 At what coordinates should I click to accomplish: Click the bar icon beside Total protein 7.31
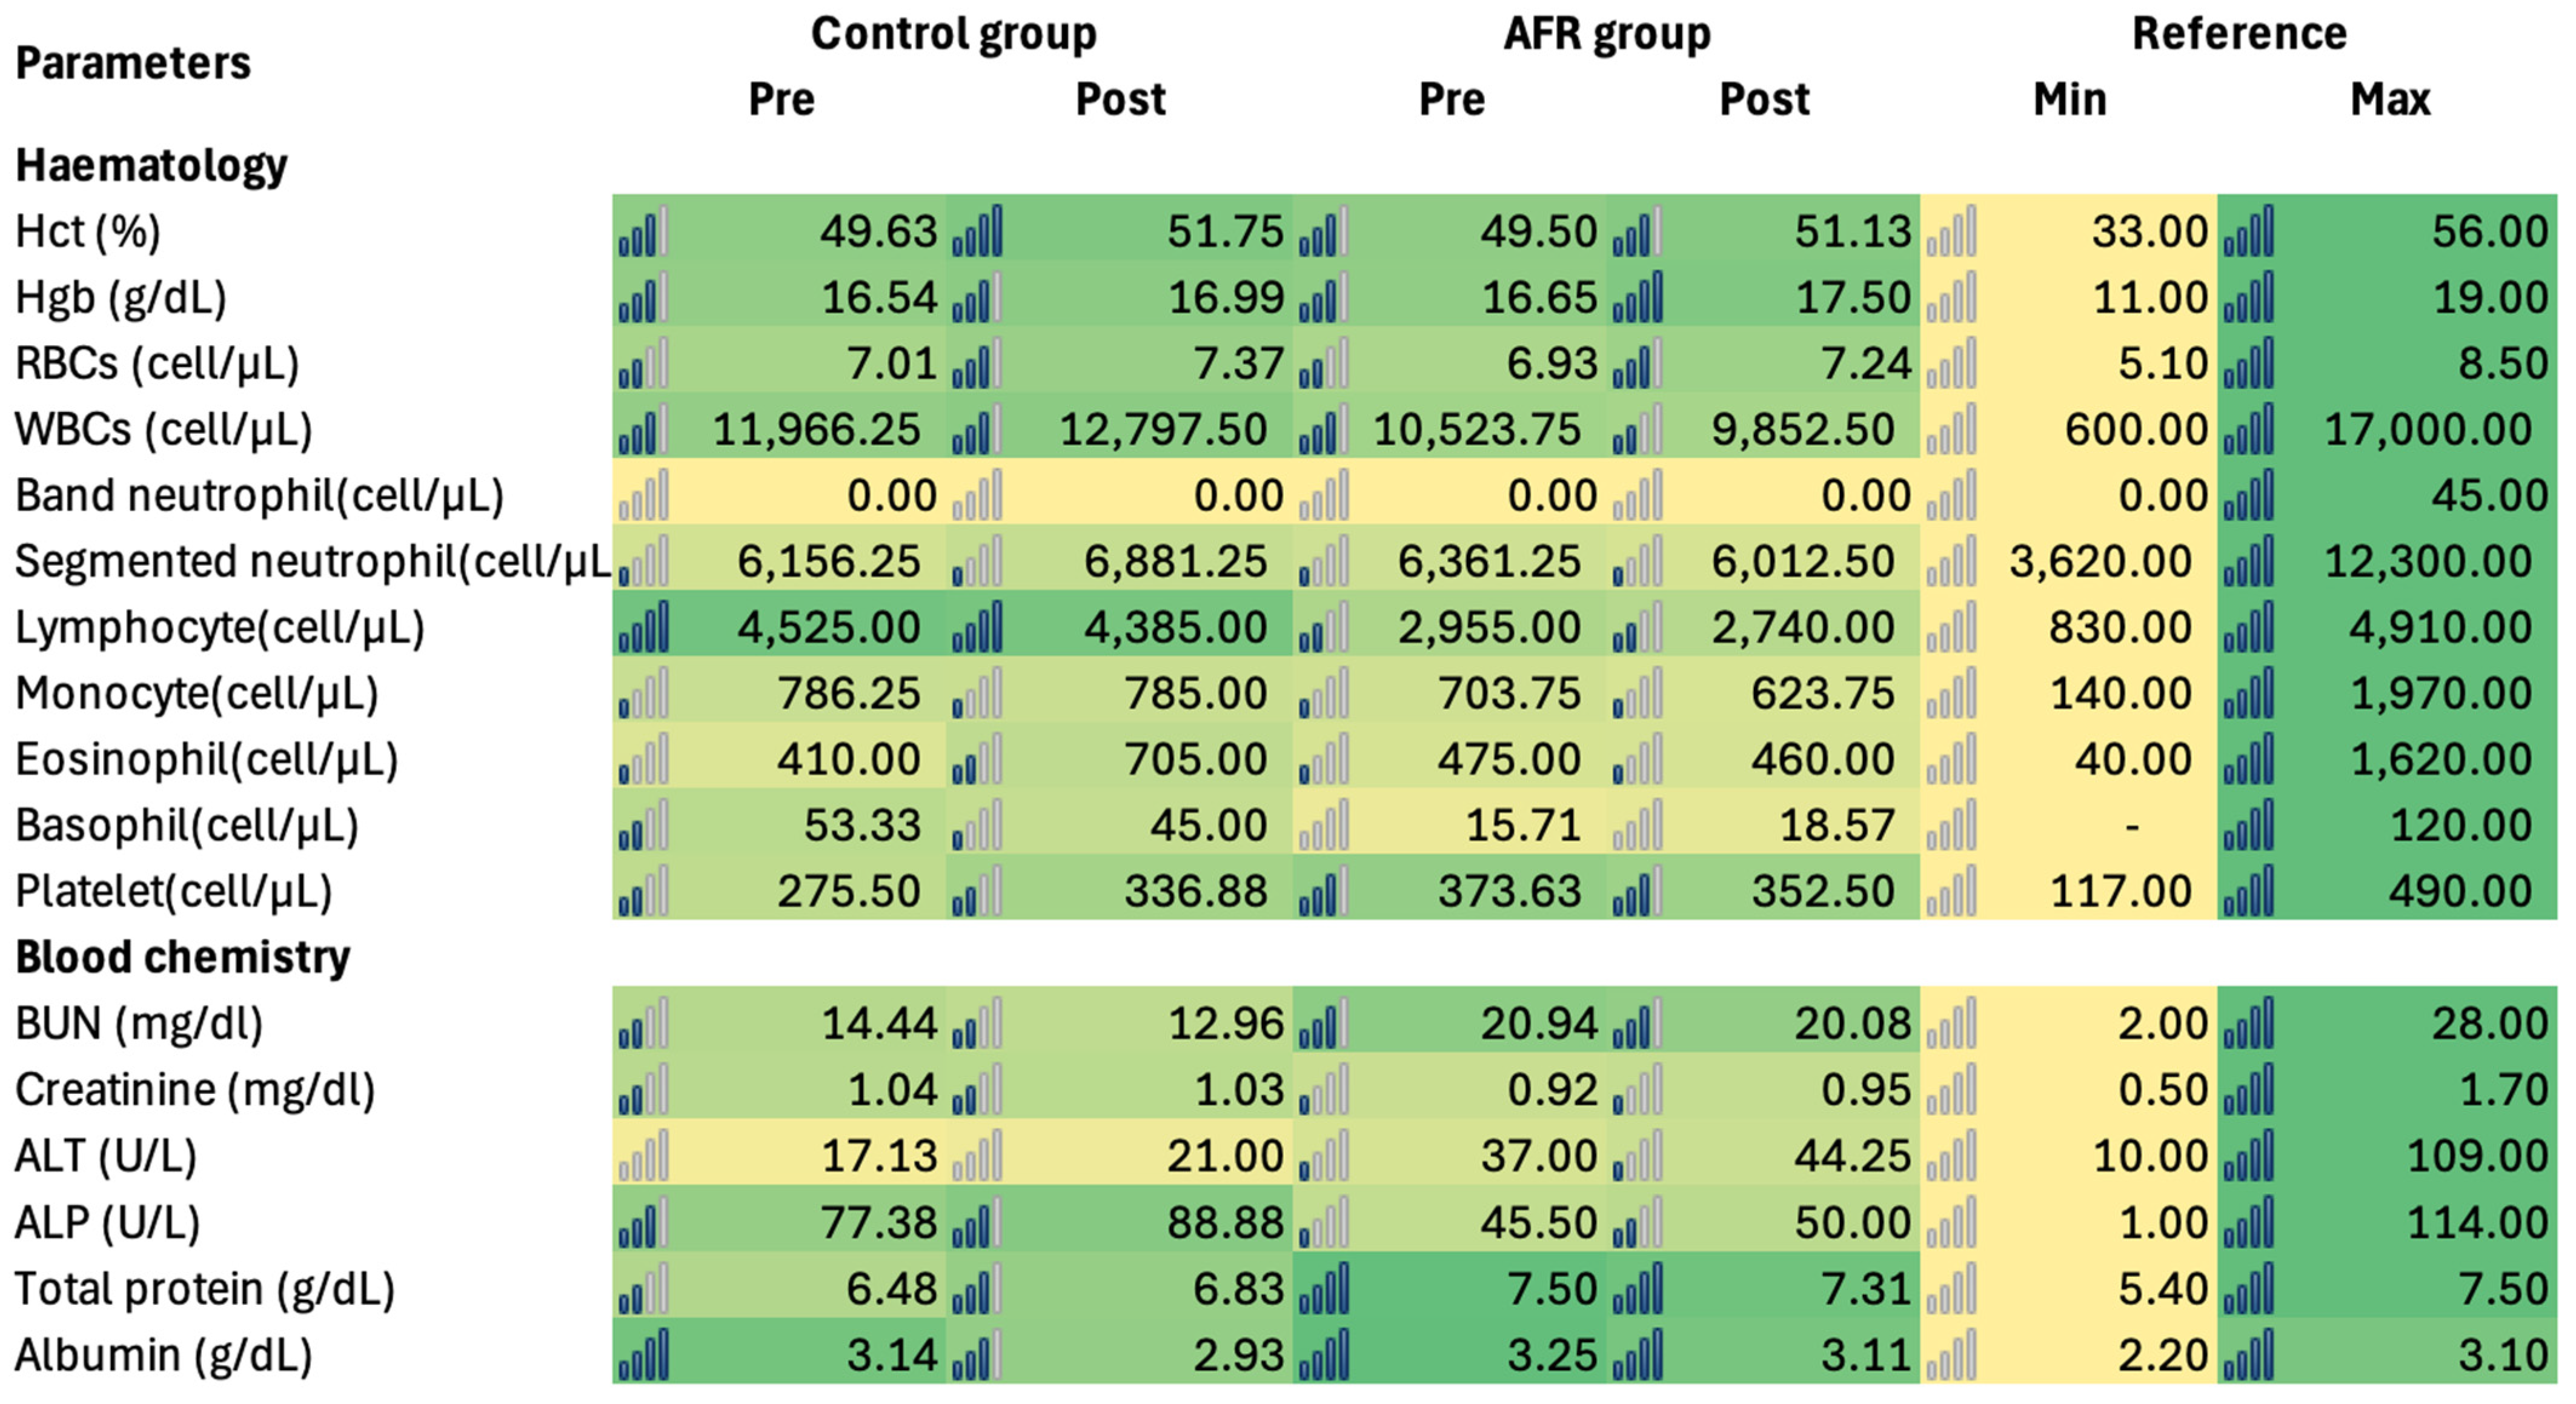[1637, 1288]
